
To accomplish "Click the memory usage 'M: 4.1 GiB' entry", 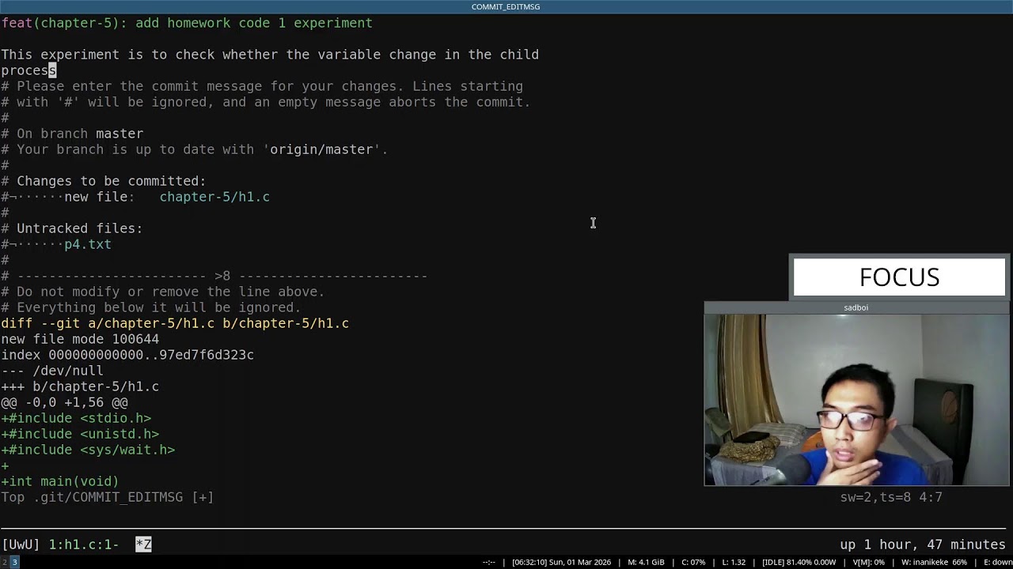I will point(646,563).
